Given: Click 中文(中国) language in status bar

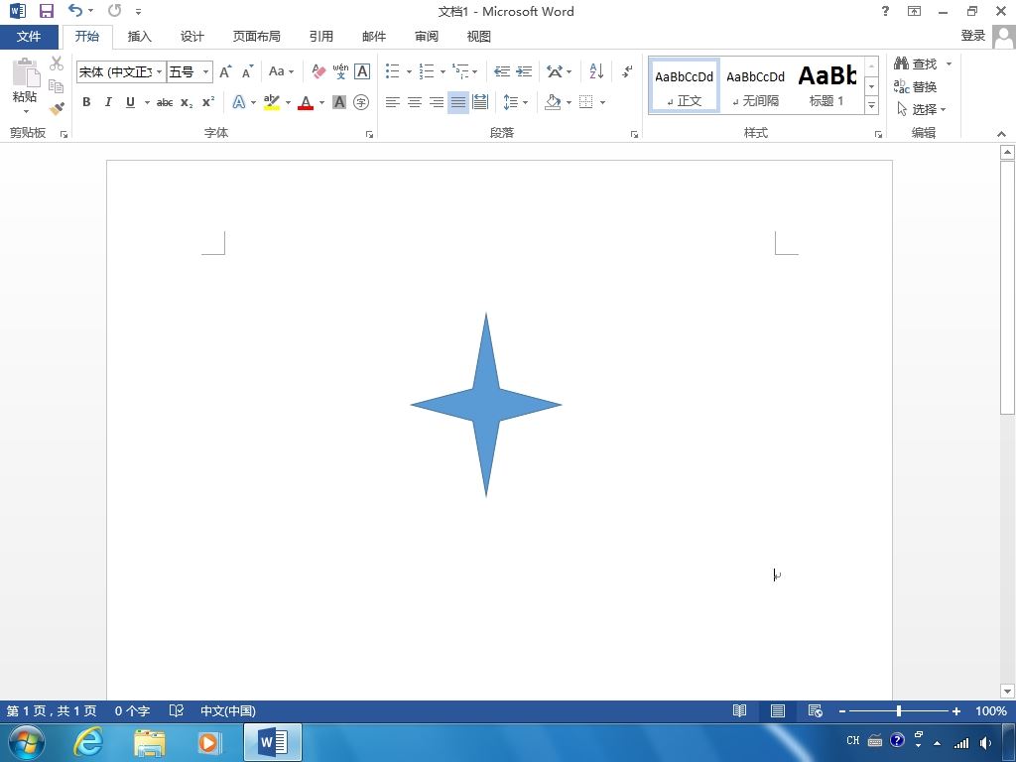Looking at the screenshot, I should pos(228,710).
